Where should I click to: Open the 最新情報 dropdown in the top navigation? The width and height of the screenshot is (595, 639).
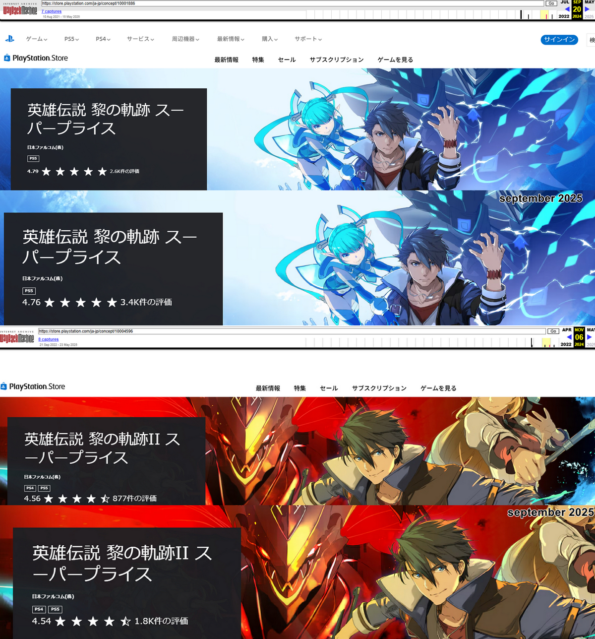tap(231, 39)
